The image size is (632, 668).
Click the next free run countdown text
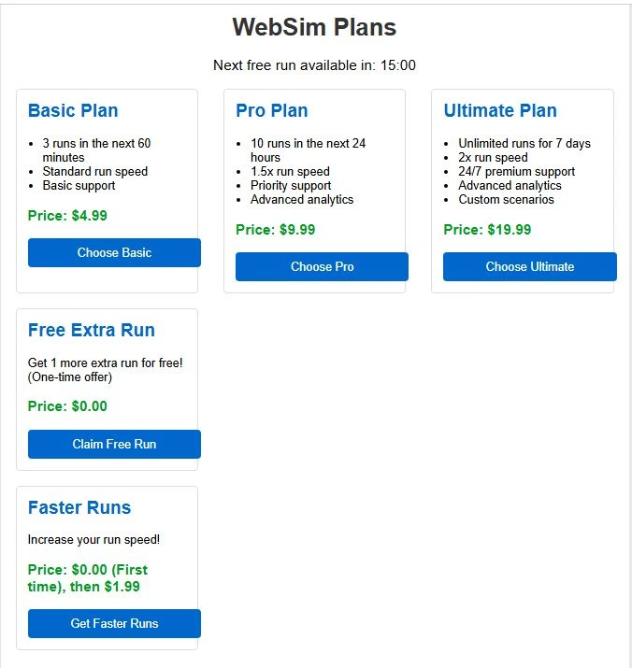[x=314, y=65]
